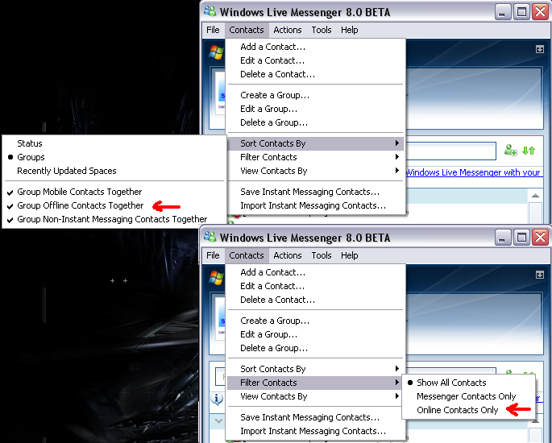Choose Add a Contact in top window menu
Viewport: 552px width, 443px height.
(x=315, y=47)
